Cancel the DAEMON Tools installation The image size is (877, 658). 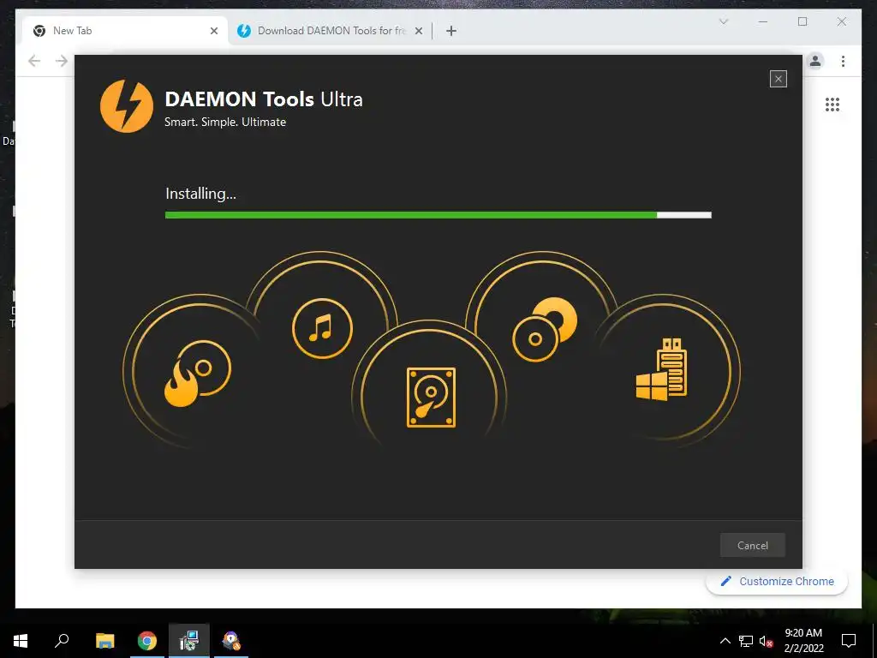click(752, 545)
